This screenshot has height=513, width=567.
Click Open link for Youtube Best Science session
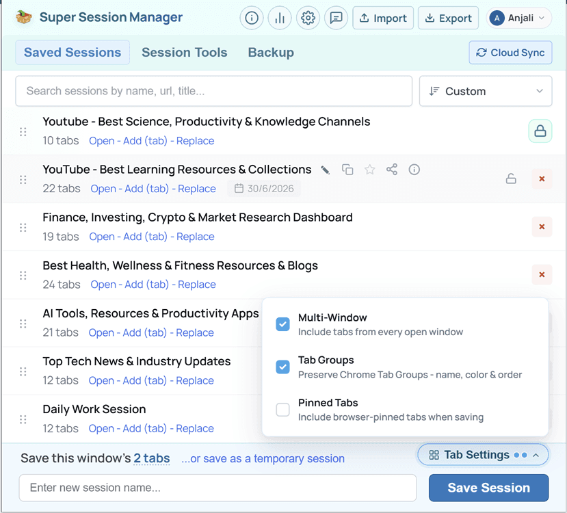click(102, 141)
